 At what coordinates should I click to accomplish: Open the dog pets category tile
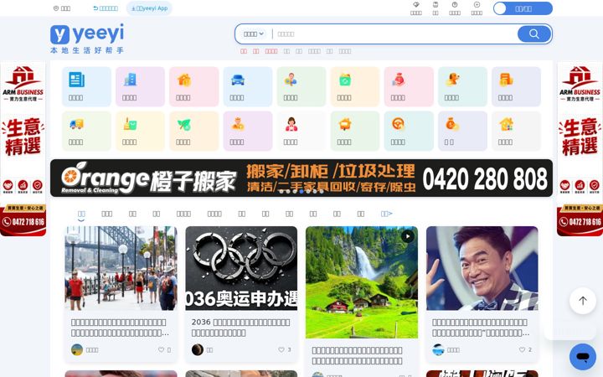click(462, 86)
